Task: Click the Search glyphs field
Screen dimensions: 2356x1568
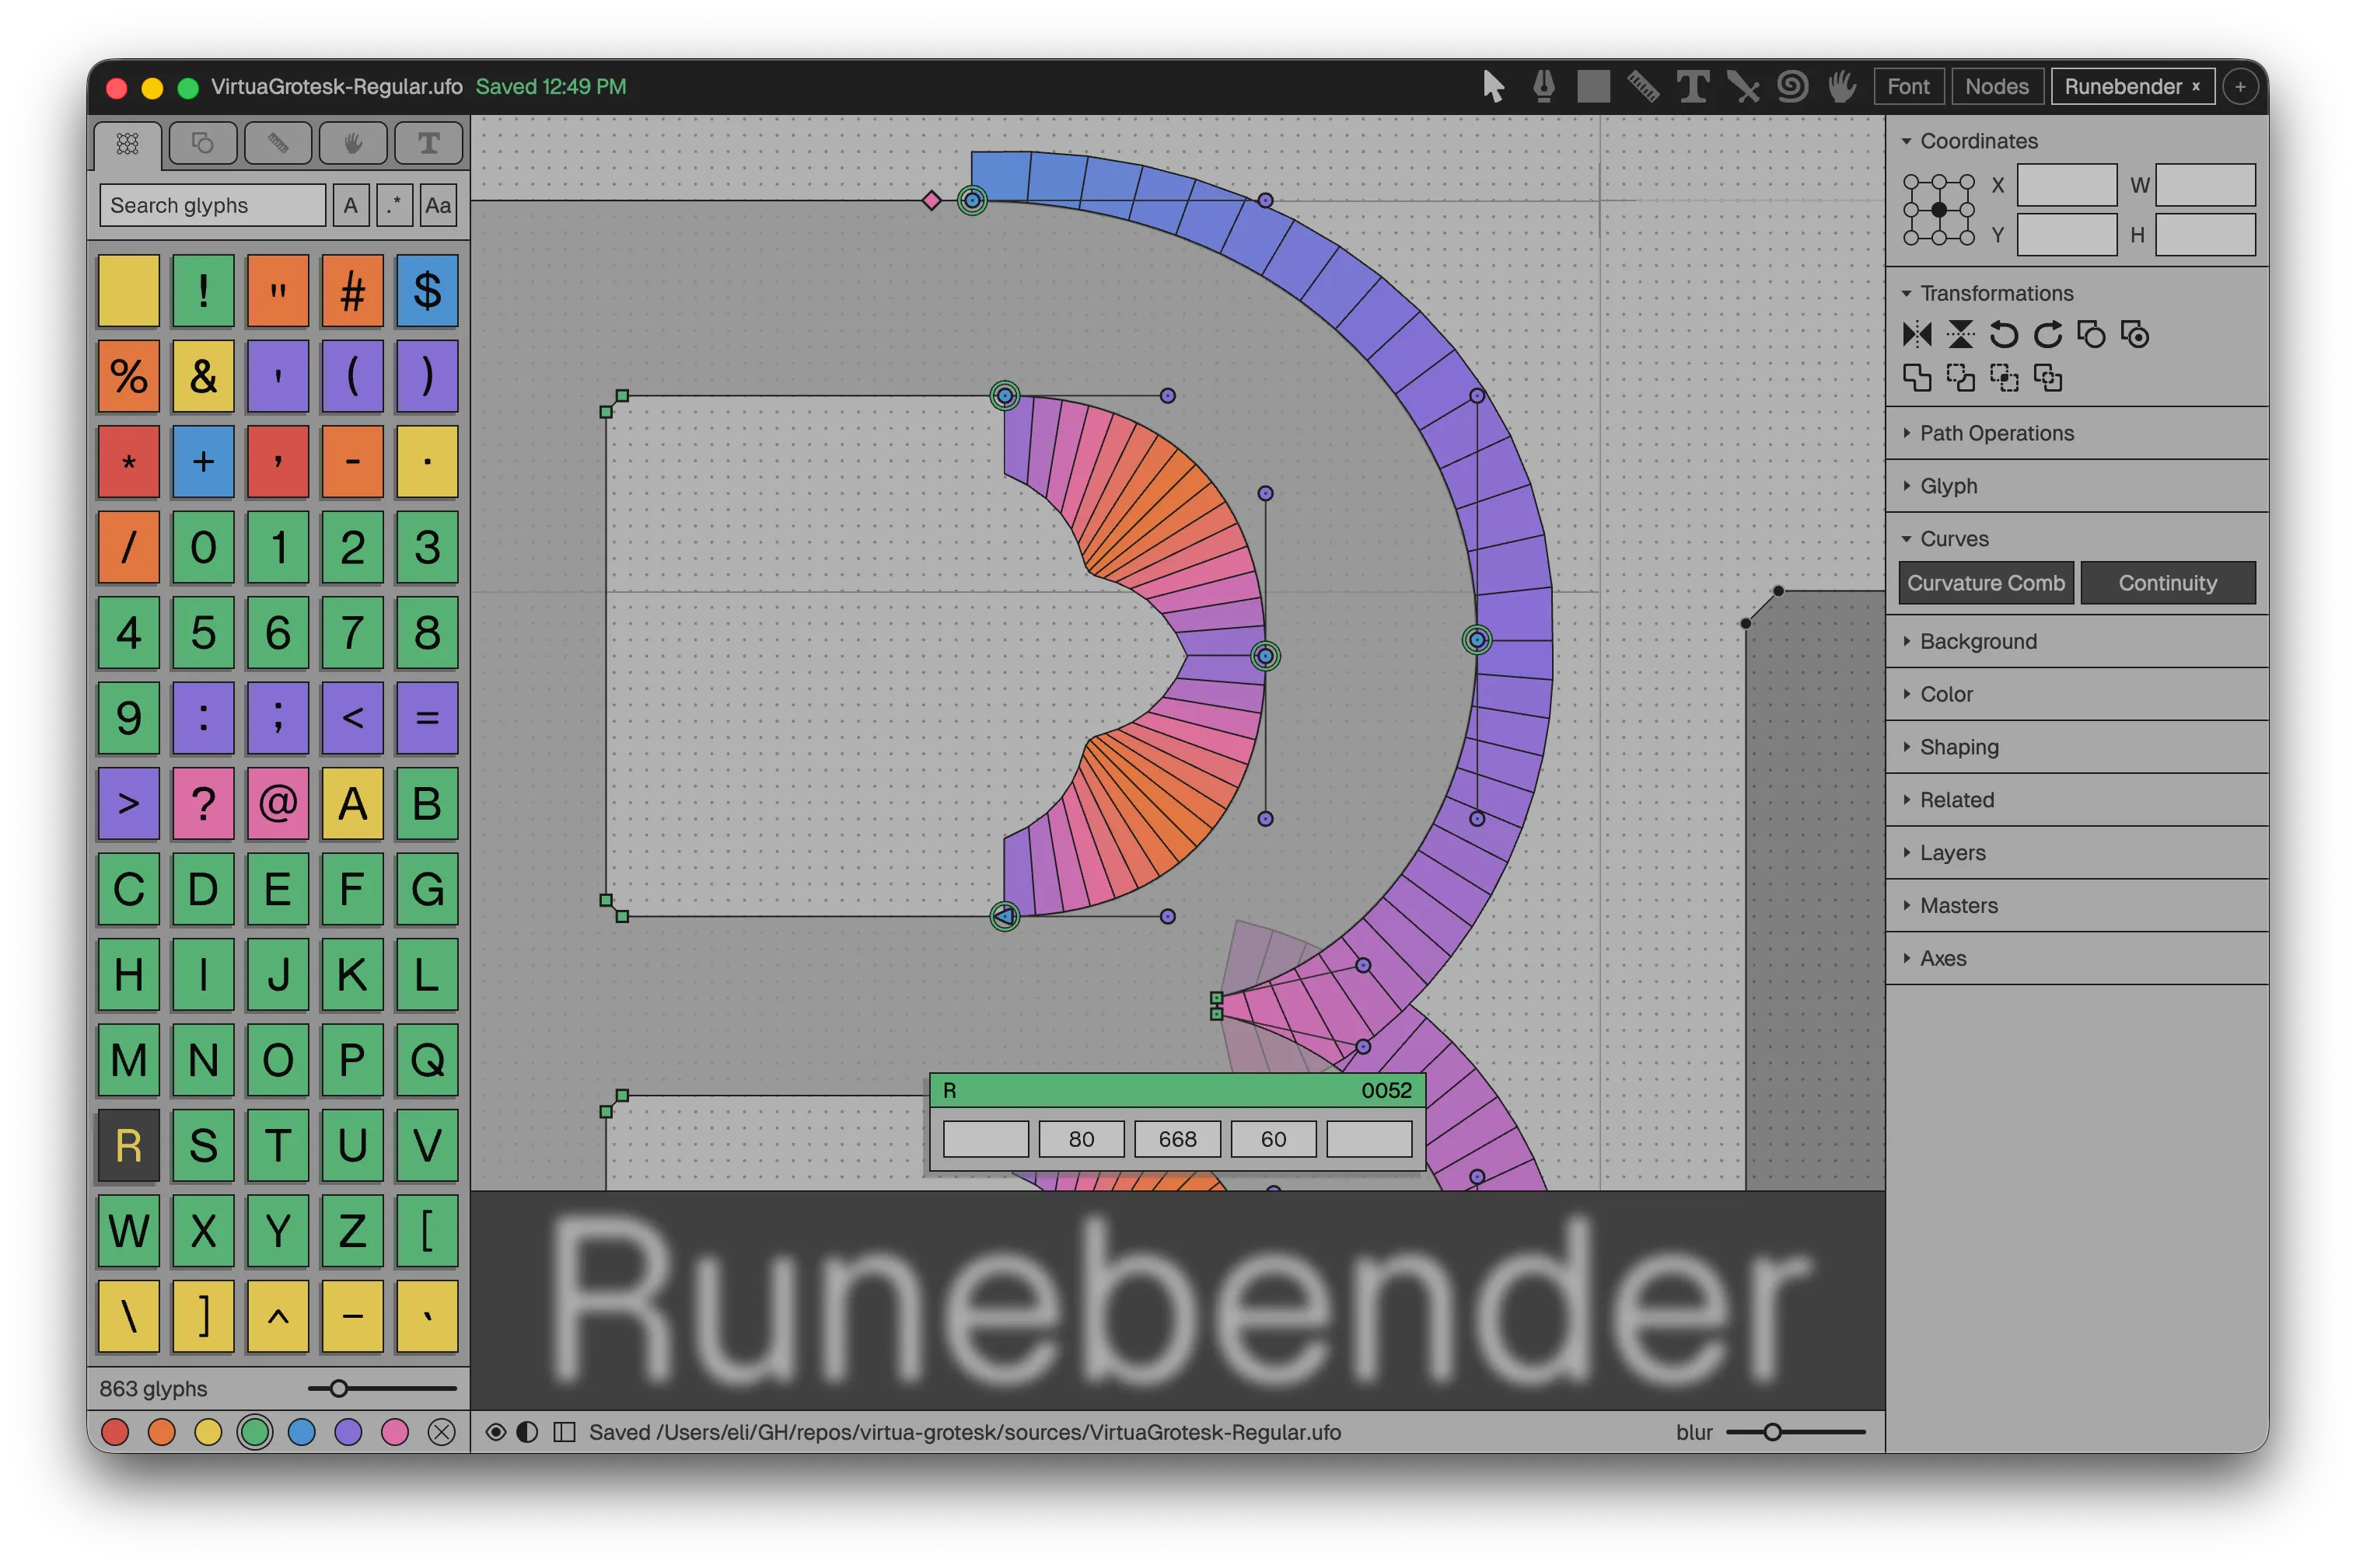Action: pos(212,205)
